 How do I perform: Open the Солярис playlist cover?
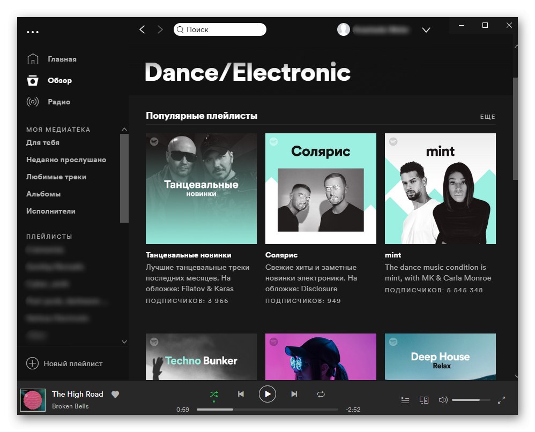pyautogui.click(x=321, y=188)
